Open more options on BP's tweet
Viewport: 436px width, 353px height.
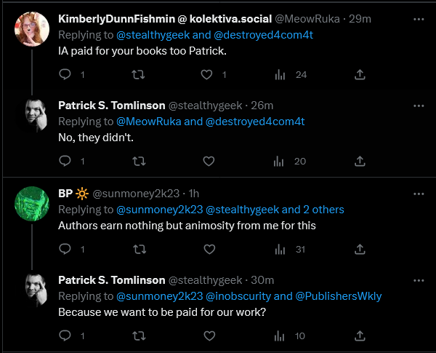tap(419, 194)
